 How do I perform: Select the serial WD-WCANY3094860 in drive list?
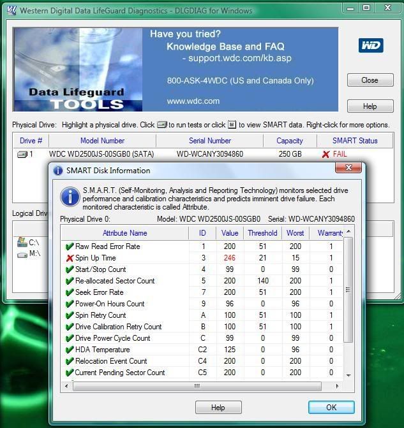[210, 154]
